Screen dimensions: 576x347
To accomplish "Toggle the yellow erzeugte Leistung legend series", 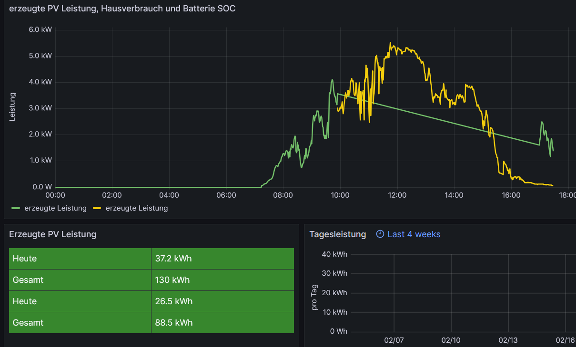I will 136,208.
